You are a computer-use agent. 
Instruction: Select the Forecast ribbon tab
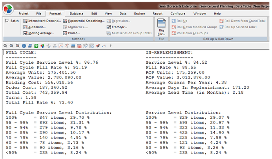coord(55,14)
